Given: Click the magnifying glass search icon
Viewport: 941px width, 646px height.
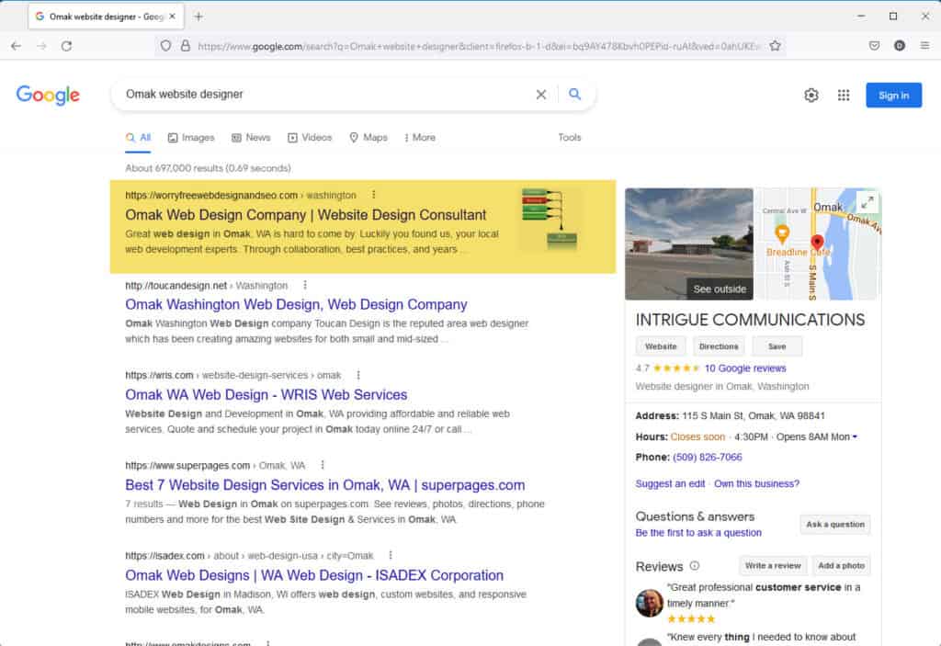Looking at the screenshot, I should (x=575, y=95).
